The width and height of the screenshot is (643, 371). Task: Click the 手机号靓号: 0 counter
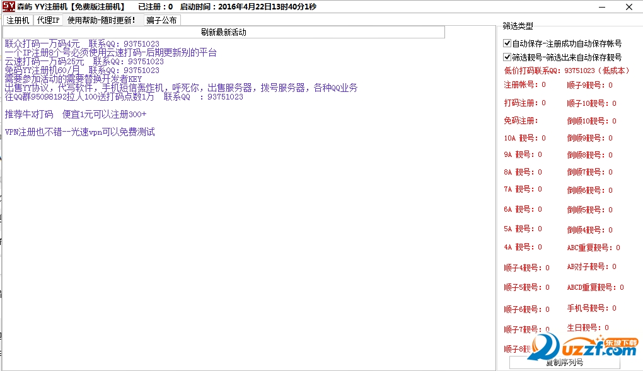point(592,308)
